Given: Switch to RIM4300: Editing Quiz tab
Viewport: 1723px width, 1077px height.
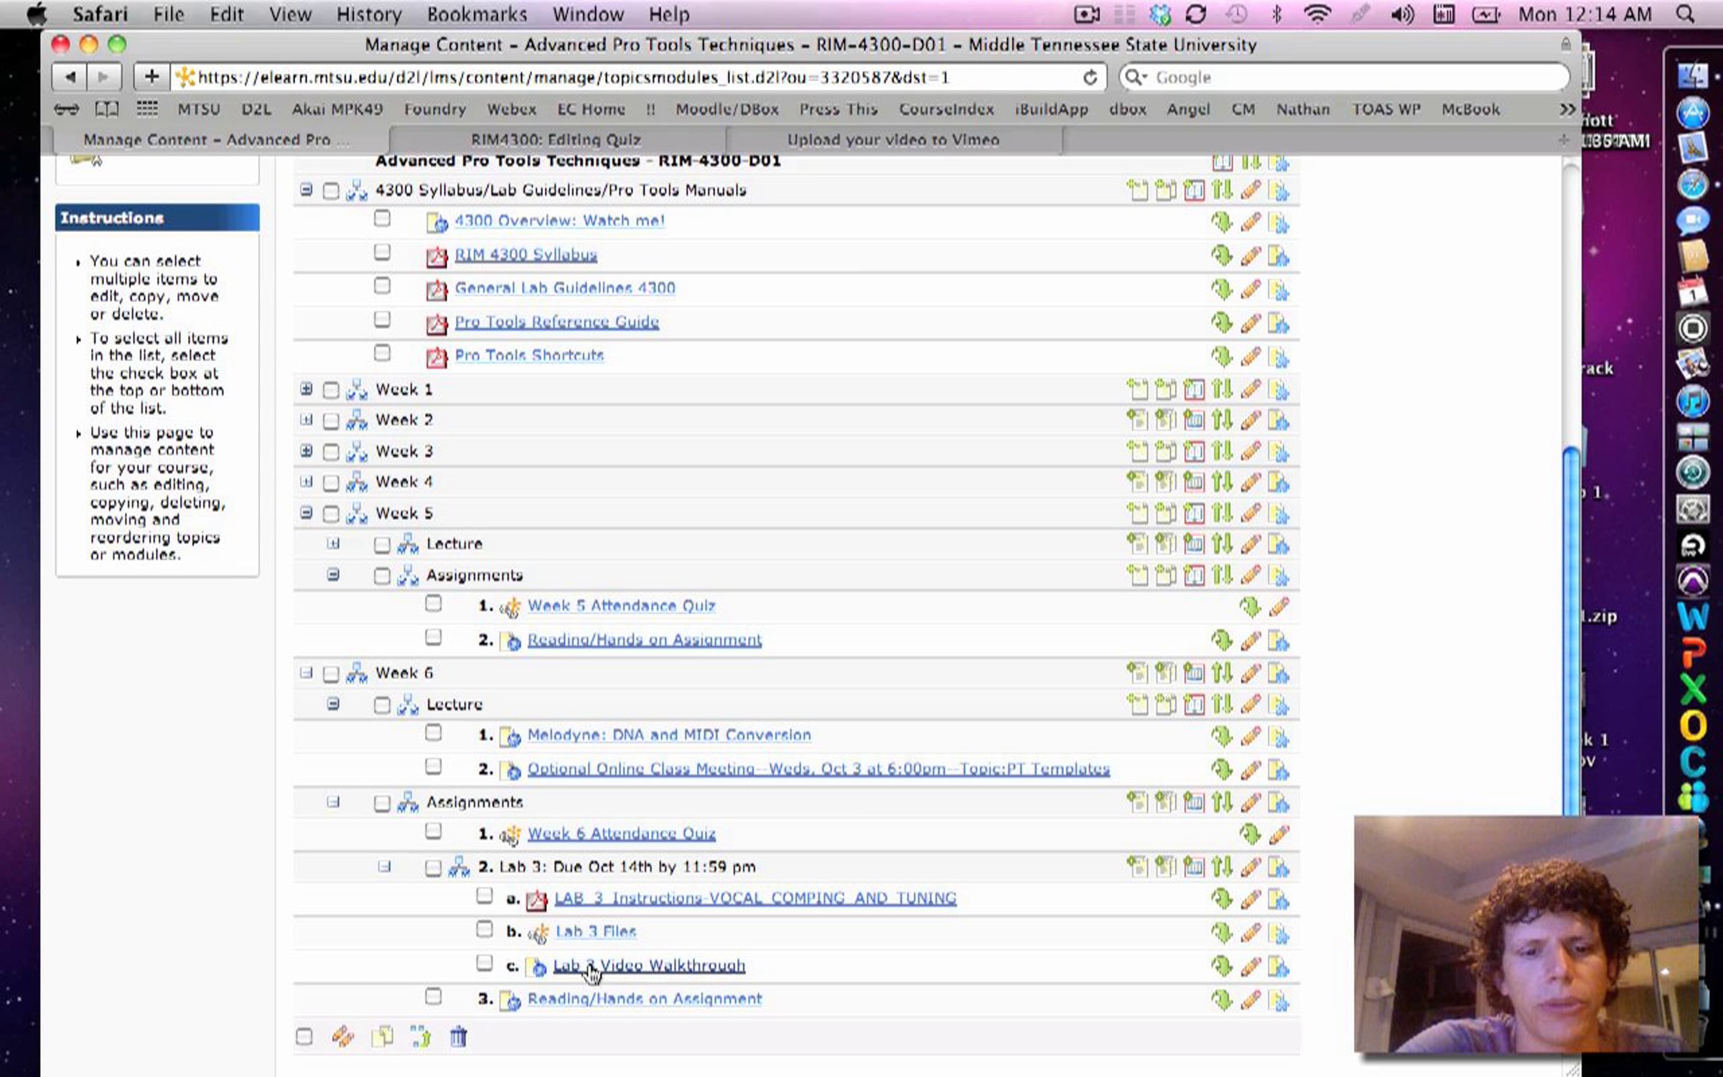Looking at the screenshot, I should (556, 140).
